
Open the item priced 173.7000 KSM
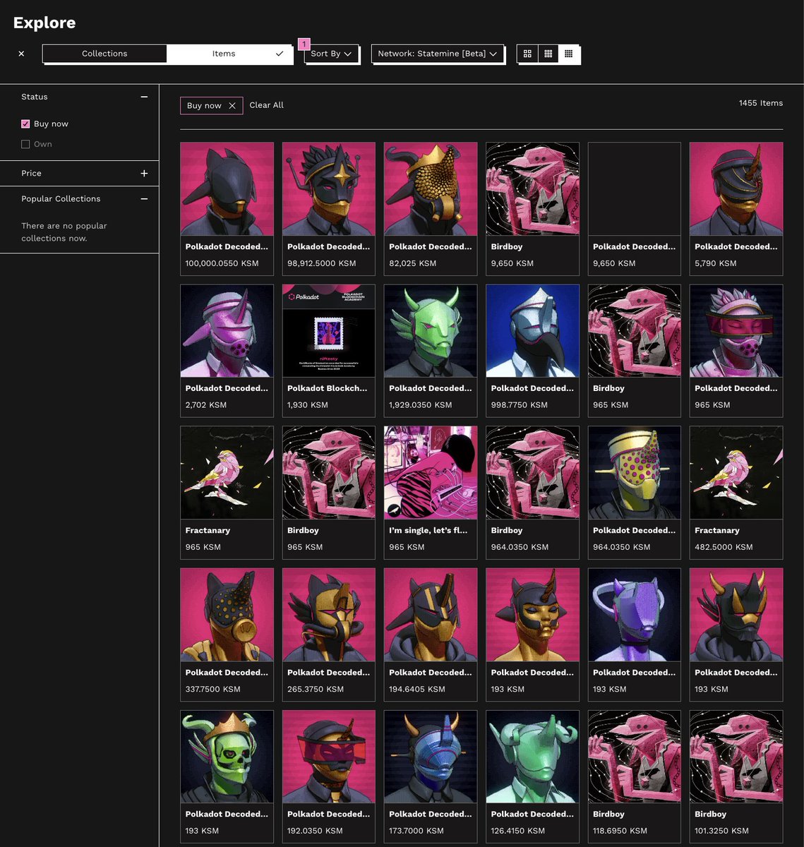point(431,776)
